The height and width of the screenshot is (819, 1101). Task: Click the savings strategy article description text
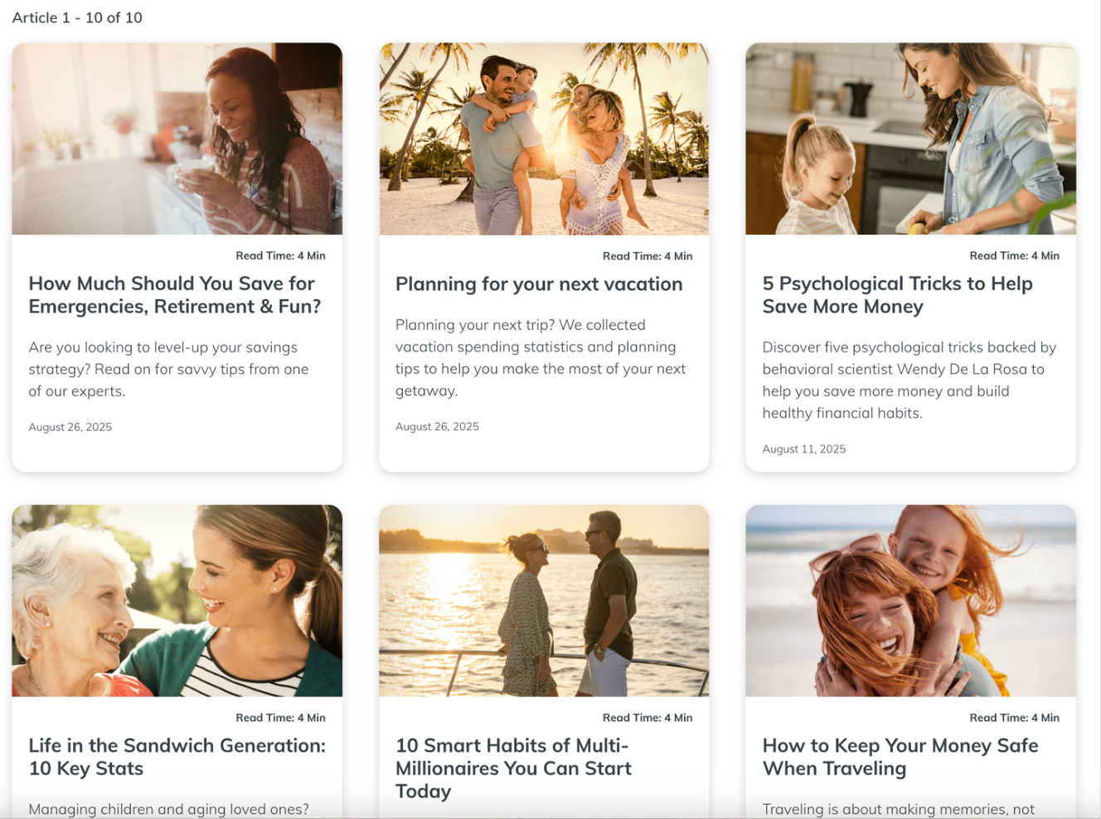[168, 369]
